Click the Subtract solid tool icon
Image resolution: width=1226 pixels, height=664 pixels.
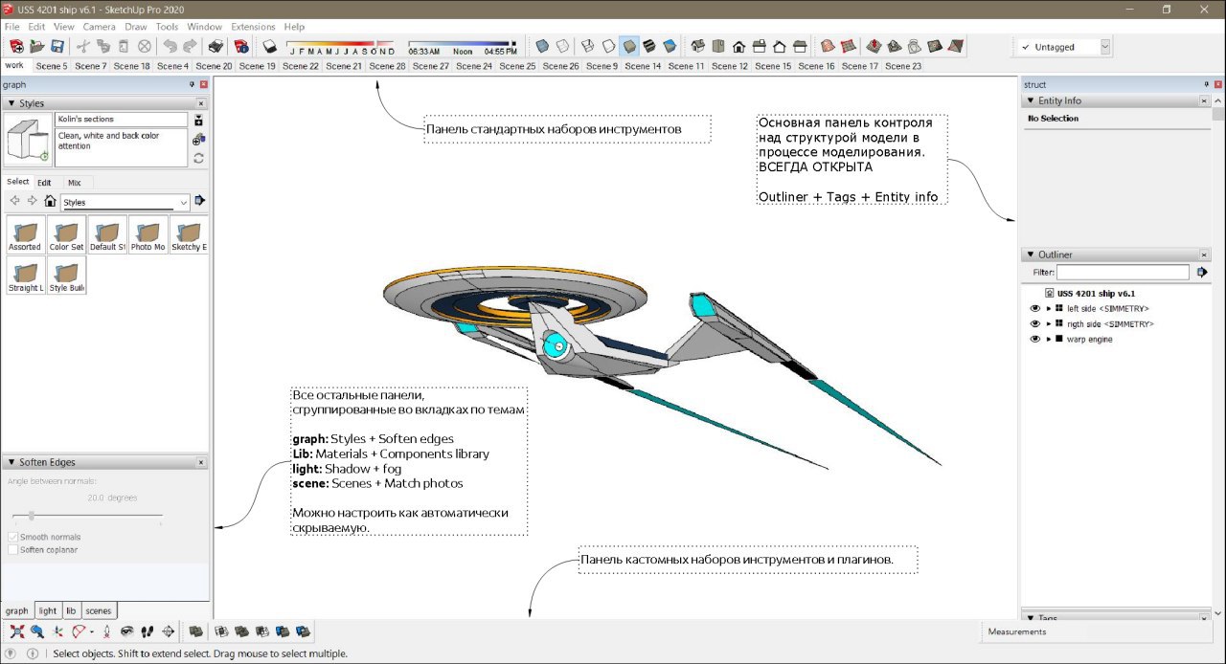[261, 631]
